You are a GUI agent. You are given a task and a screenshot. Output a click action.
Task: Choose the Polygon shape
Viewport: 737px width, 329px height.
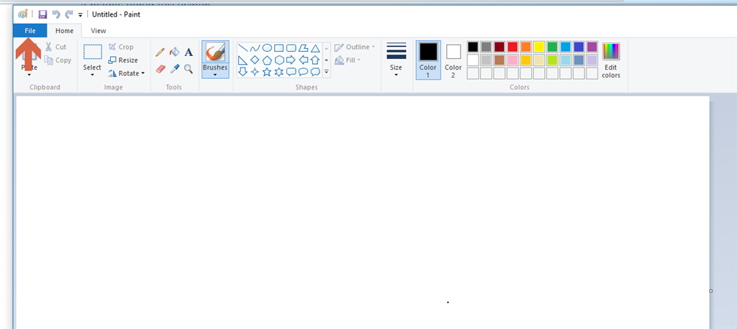click(304, 48)
